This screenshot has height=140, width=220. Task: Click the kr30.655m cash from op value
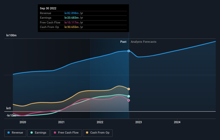click(x=72, y=27)
